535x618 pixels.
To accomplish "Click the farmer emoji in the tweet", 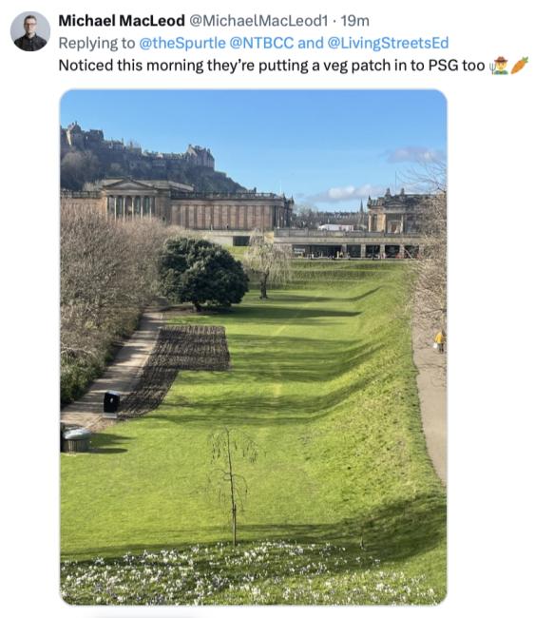I will tap(499, 66).
